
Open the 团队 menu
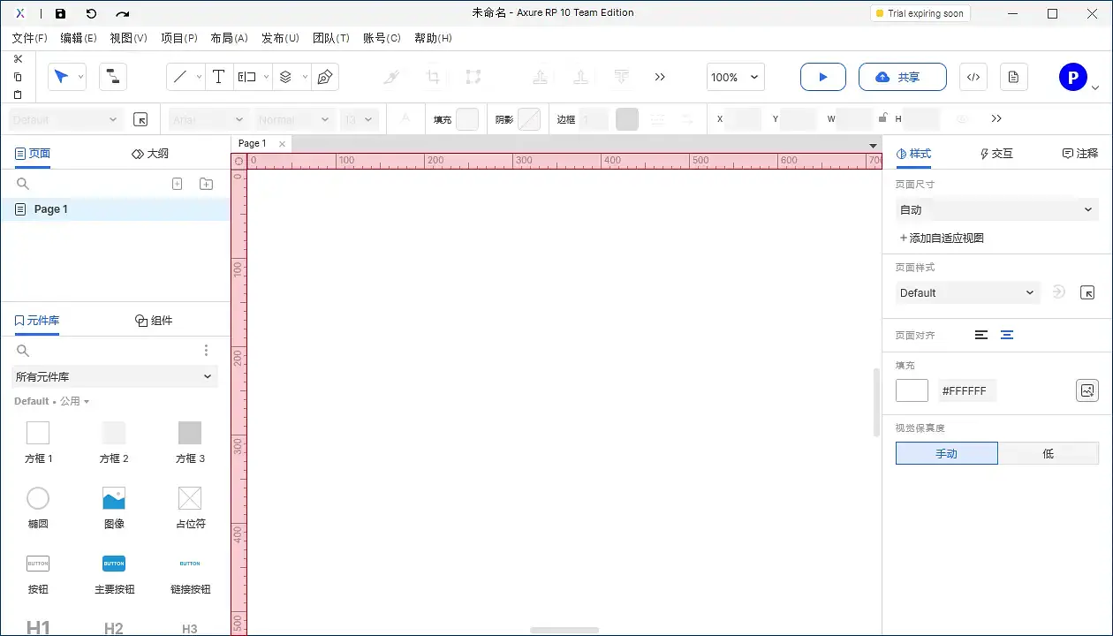(x=331, y=38)
